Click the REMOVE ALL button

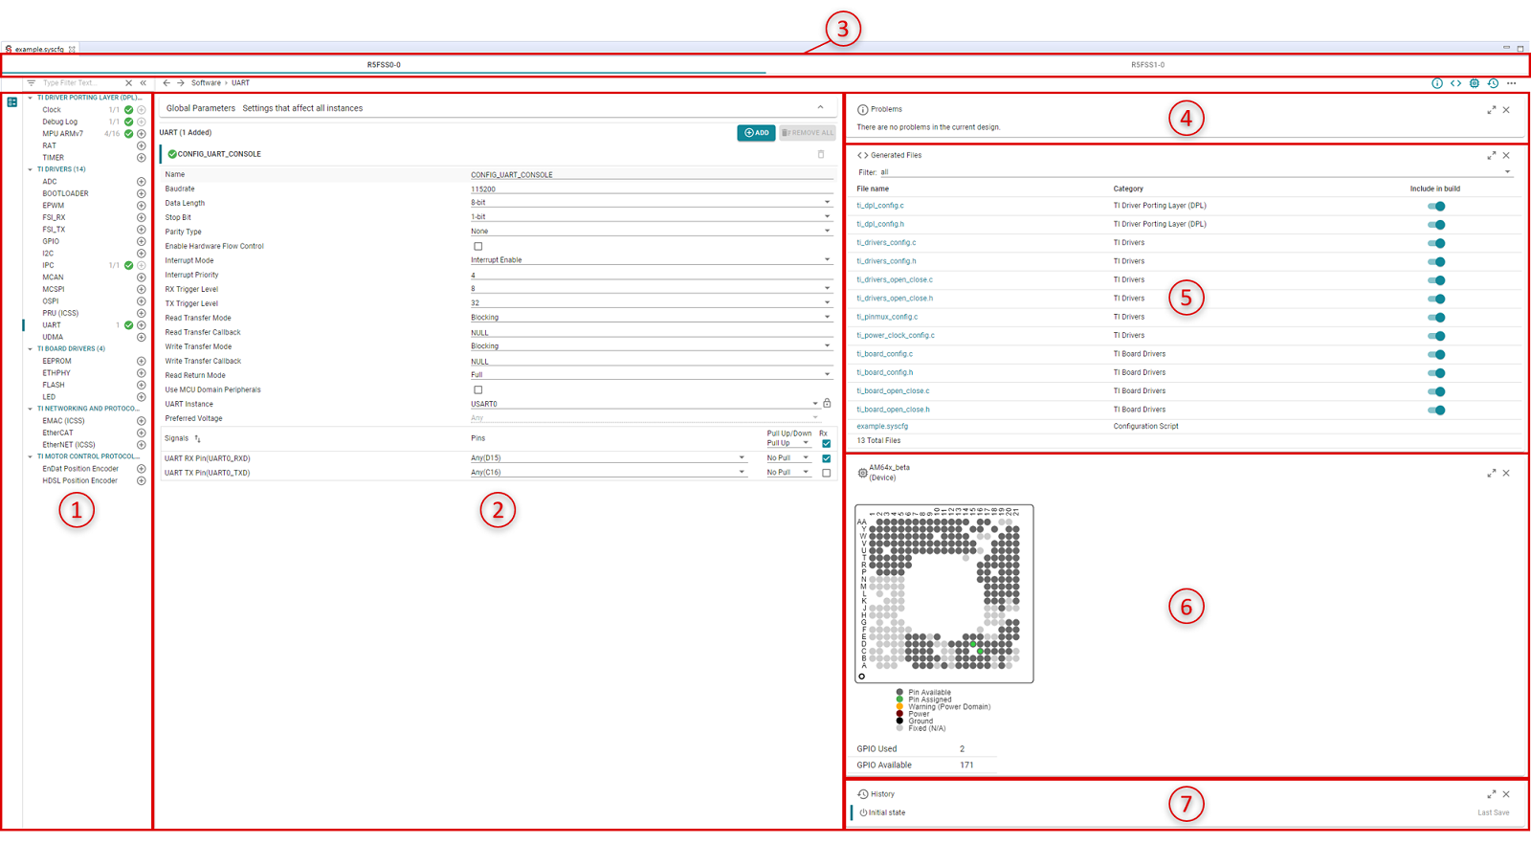[808, 133]
